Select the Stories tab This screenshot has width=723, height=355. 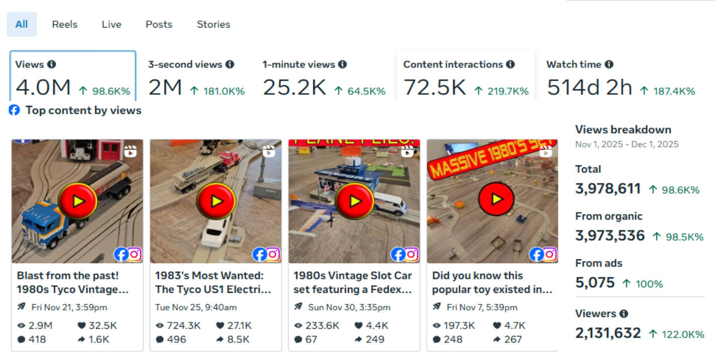[213, 24]
